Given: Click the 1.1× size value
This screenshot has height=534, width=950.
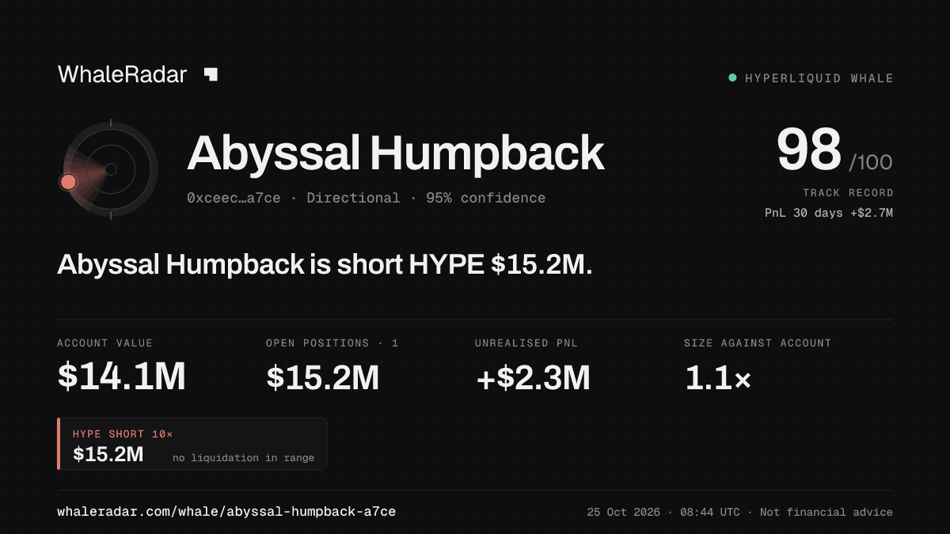Looking at the screenshot, I should click(x=717, y=378).
